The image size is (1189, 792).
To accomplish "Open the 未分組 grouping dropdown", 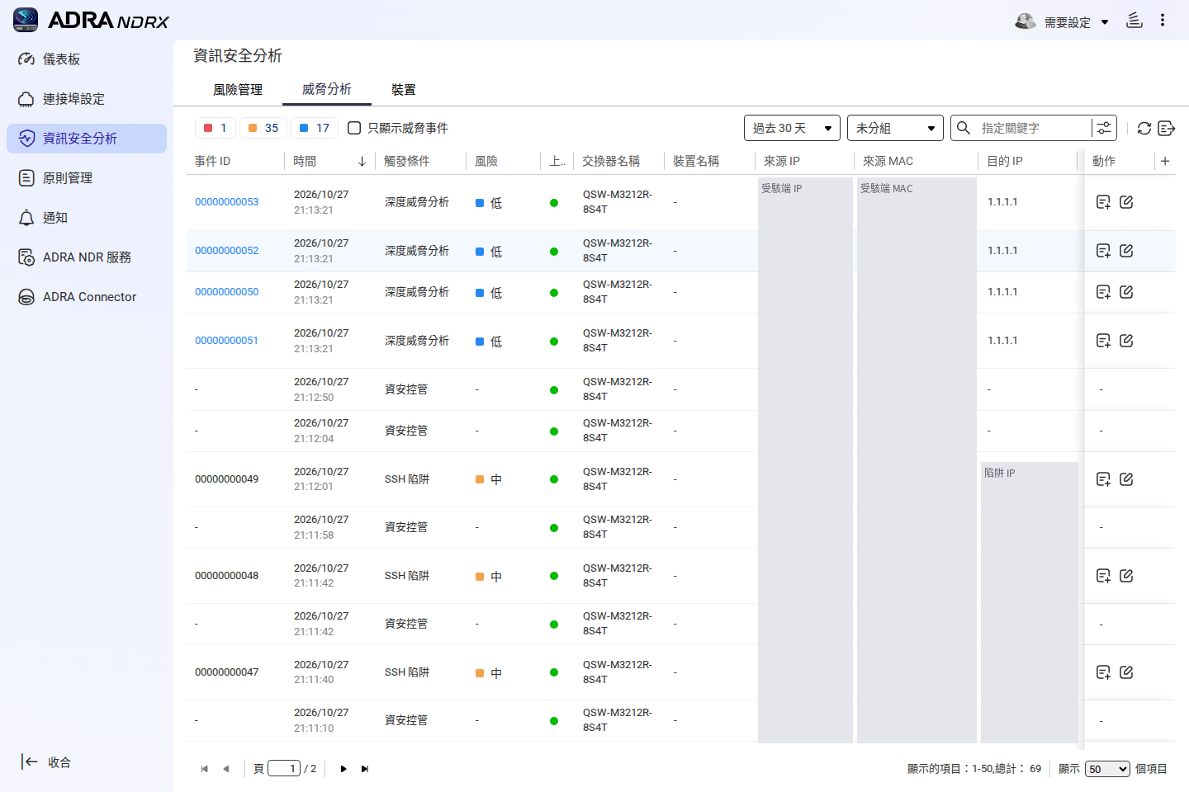I will point(895,128).
